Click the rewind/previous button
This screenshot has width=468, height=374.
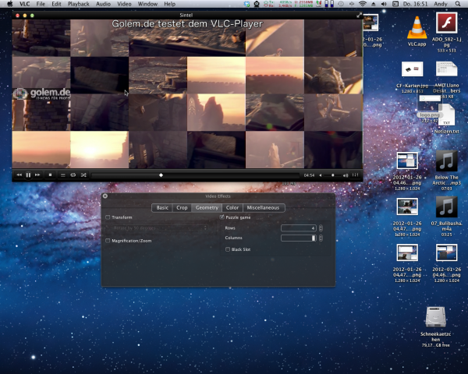point(19,175)
